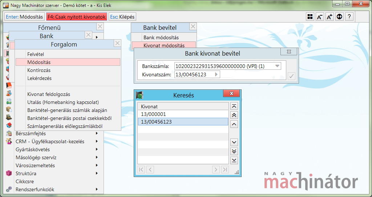Click the cardboard box icon in Főmenü sidebar

pyautogui.click(x=9, y=109)
